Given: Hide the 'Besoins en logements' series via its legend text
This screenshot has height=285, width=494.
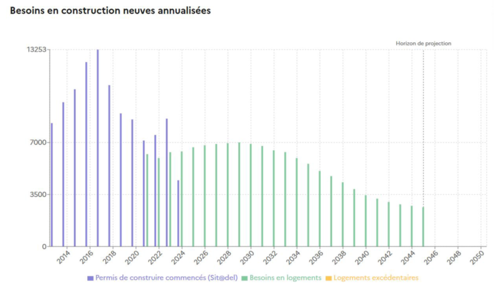Looking at the screenshot, I should click(285, 278).
